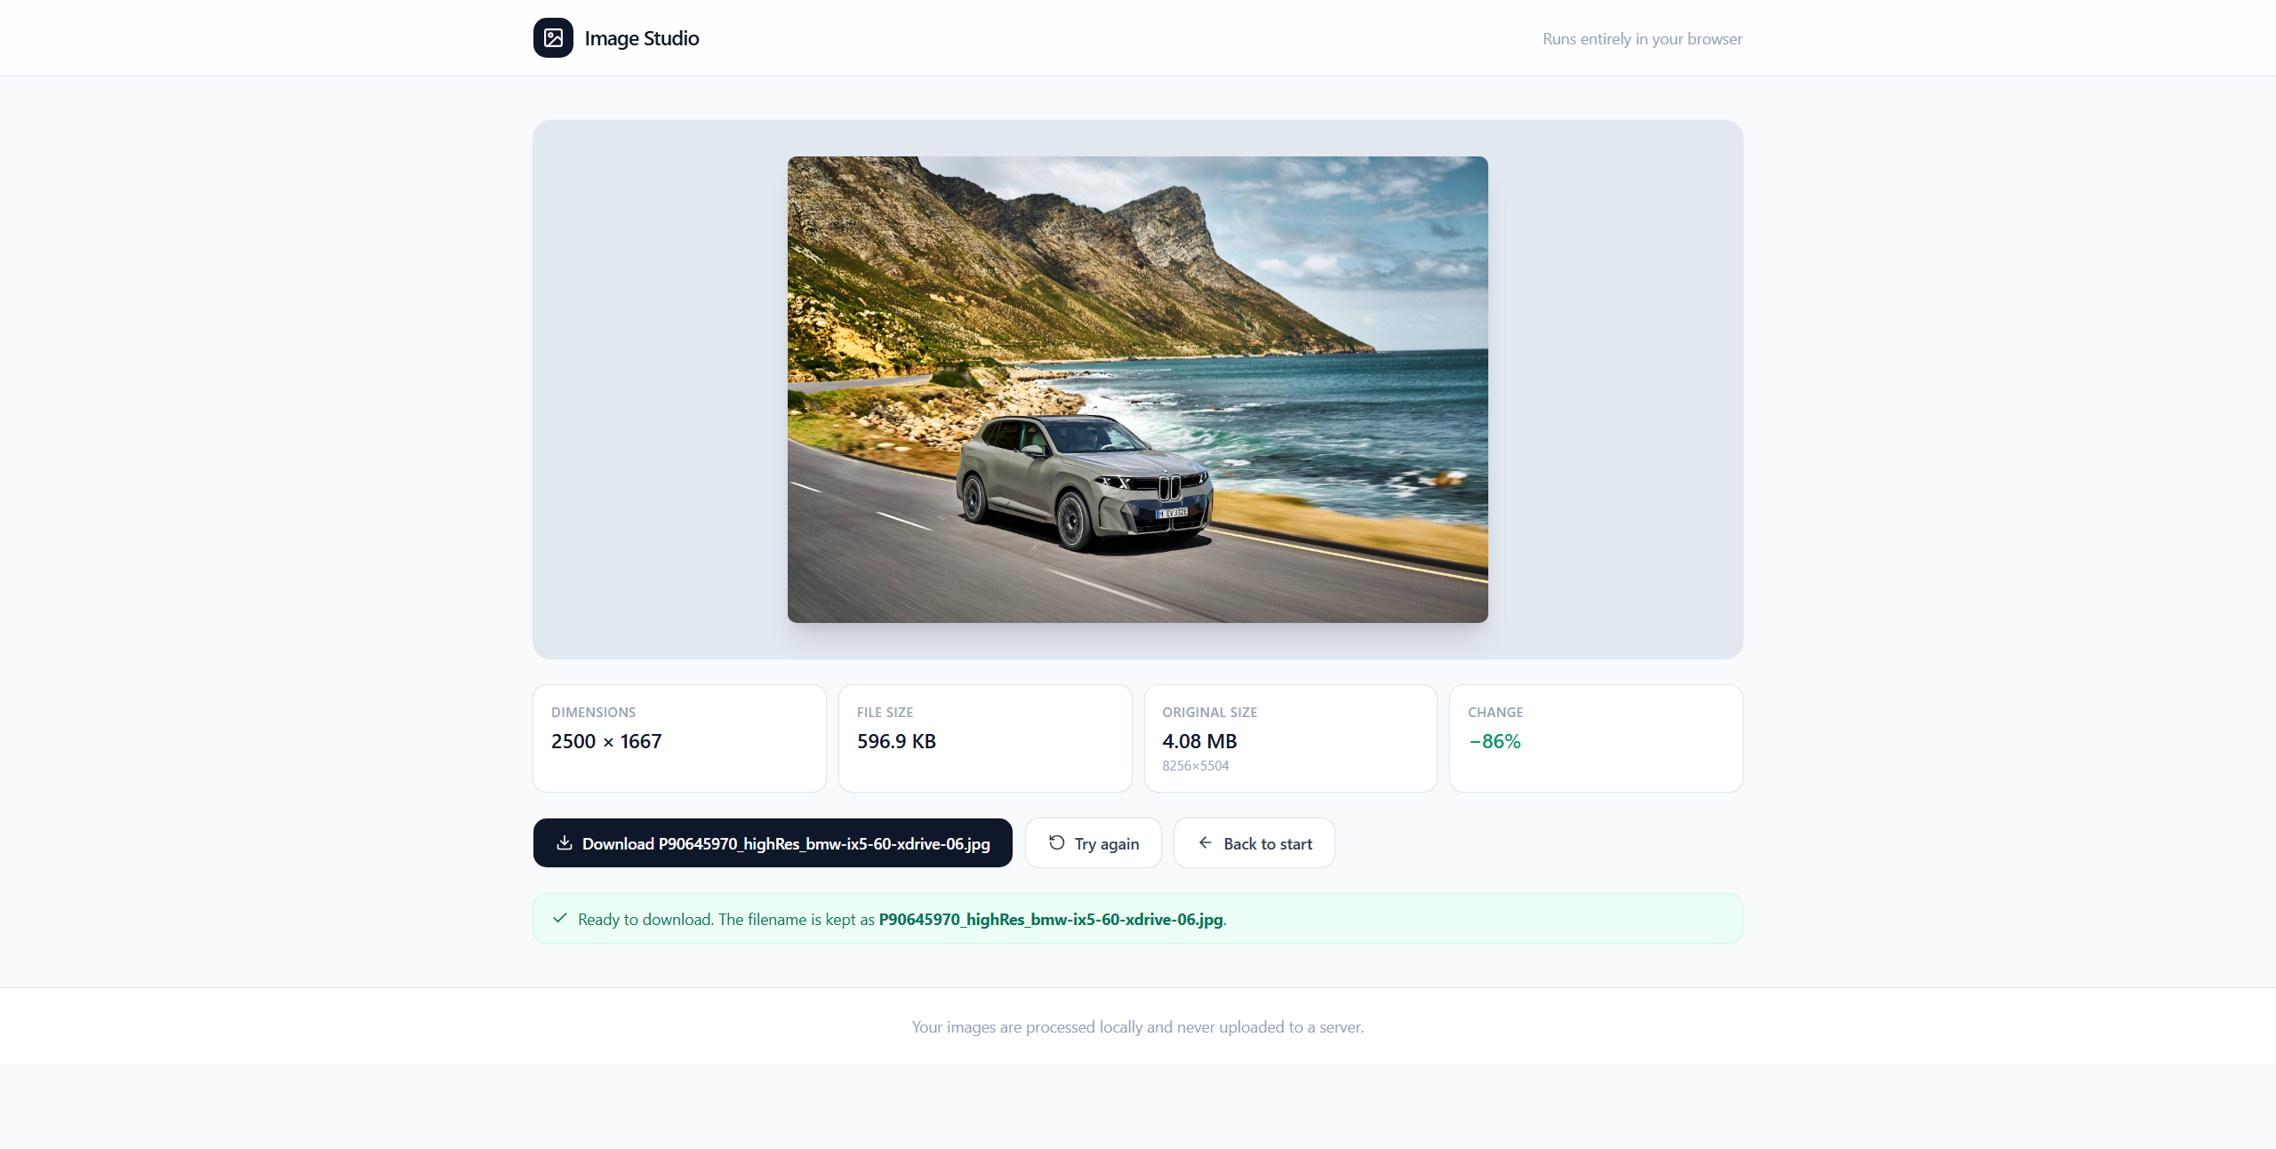Image resolution: width=2276 pixels, height=1149 pixels.
Task: Click the green checkmark icon in status banner
Action: coord(560,918)
